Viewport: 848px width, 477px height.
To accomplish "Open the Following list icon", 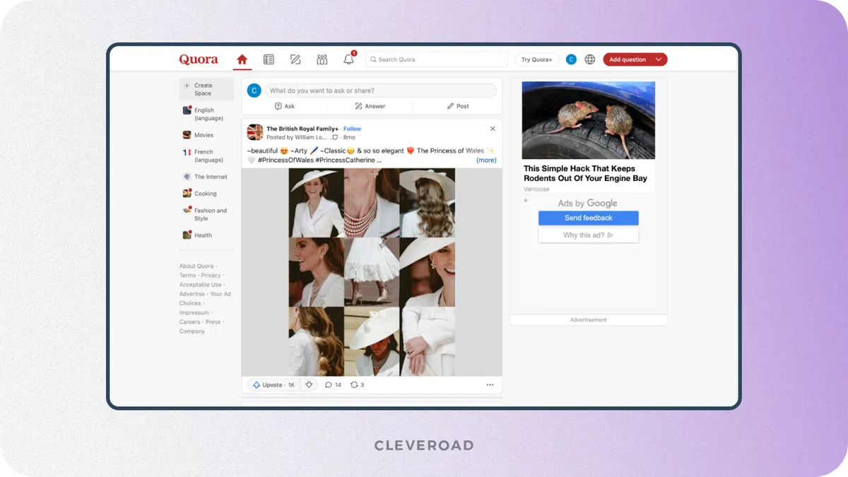I will [x=269, y=59].
